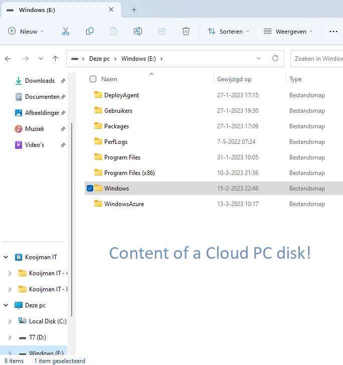
Task: Click the Delete trash bin icon
Action: (186, 31)
